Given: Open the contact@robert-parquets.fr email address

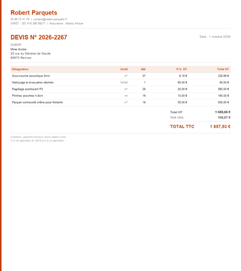Looking at the screenshot, I should (50, 19).
